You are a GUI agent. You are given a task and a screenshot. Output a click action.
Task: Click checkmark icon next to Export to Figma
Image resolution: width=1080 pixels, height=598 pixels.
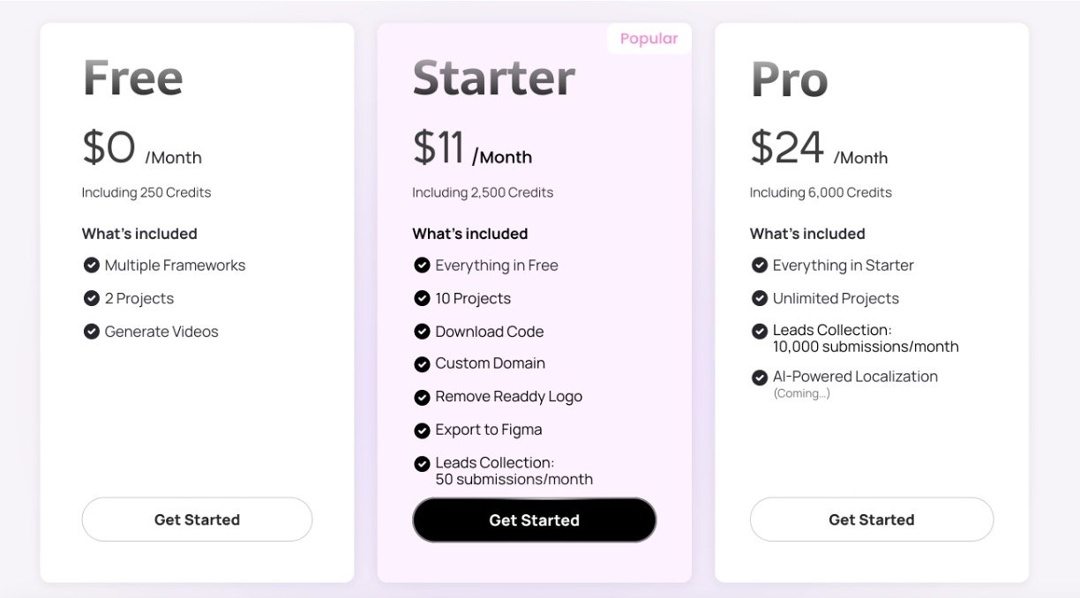pos(422,430)
